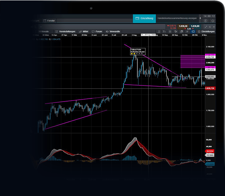225x196 pixels.
Task: Click the 26 Aug. 2020 date marker
Action: coord(148,35)
